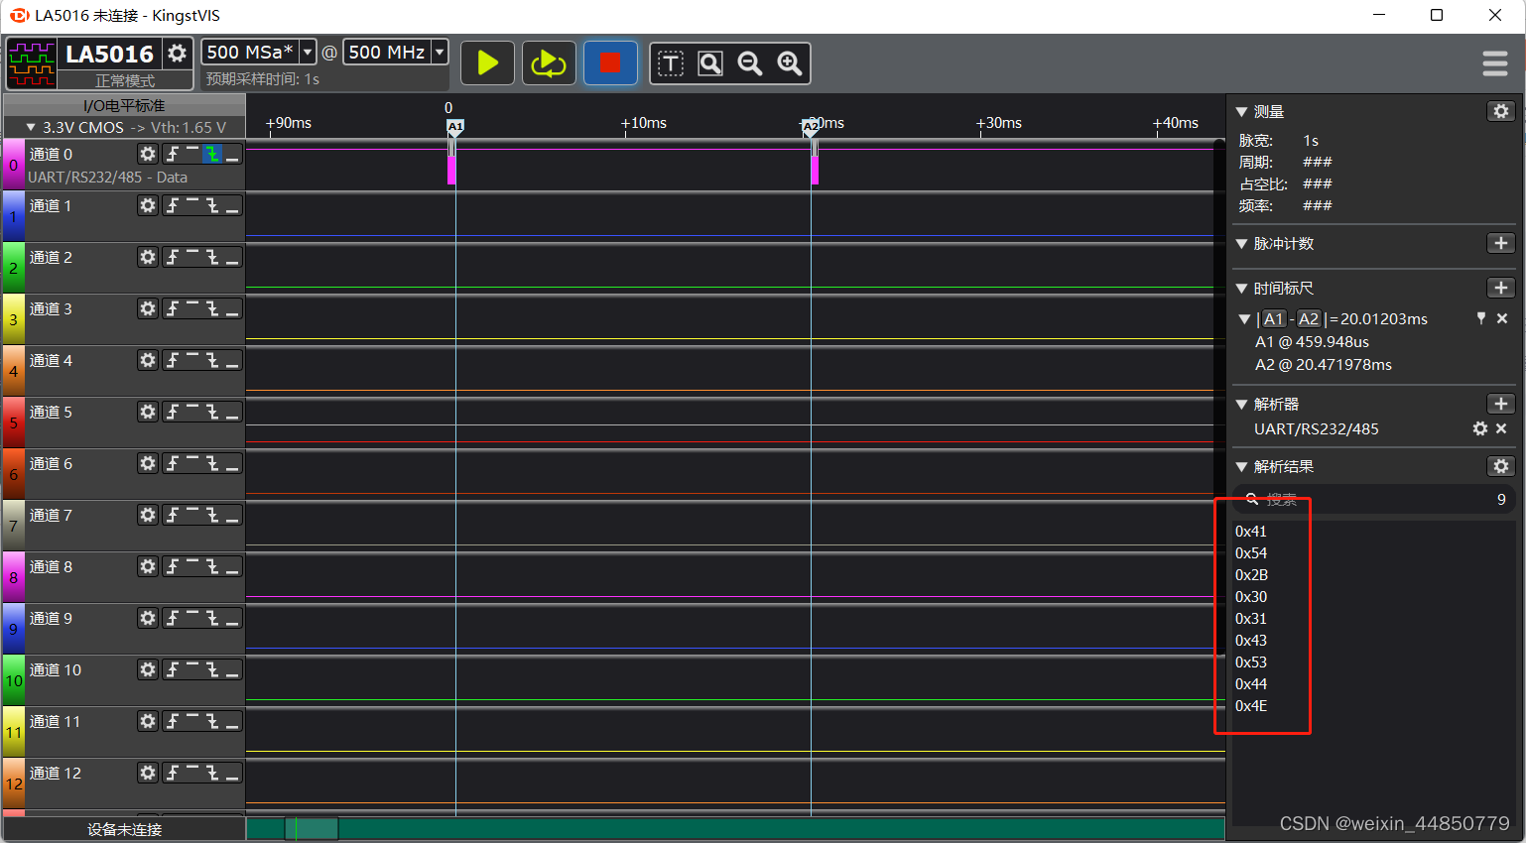The width and height of the screenshot is (1526, 843).
Task: Start single capture with green play button
Action: [487, 63]
